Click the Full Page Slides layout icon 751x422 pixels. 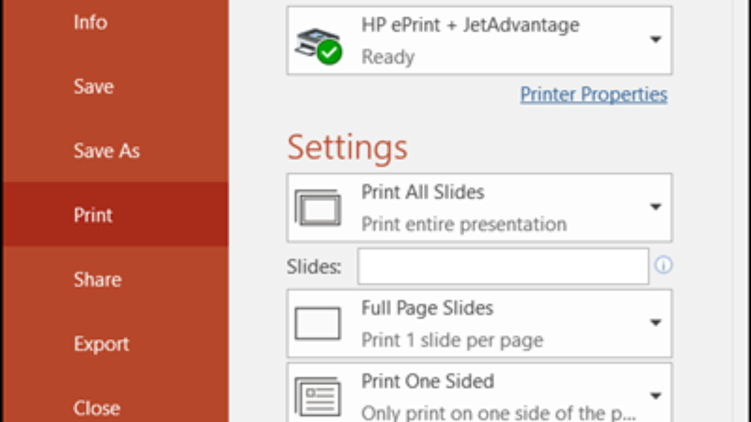(x=318, y=323)
